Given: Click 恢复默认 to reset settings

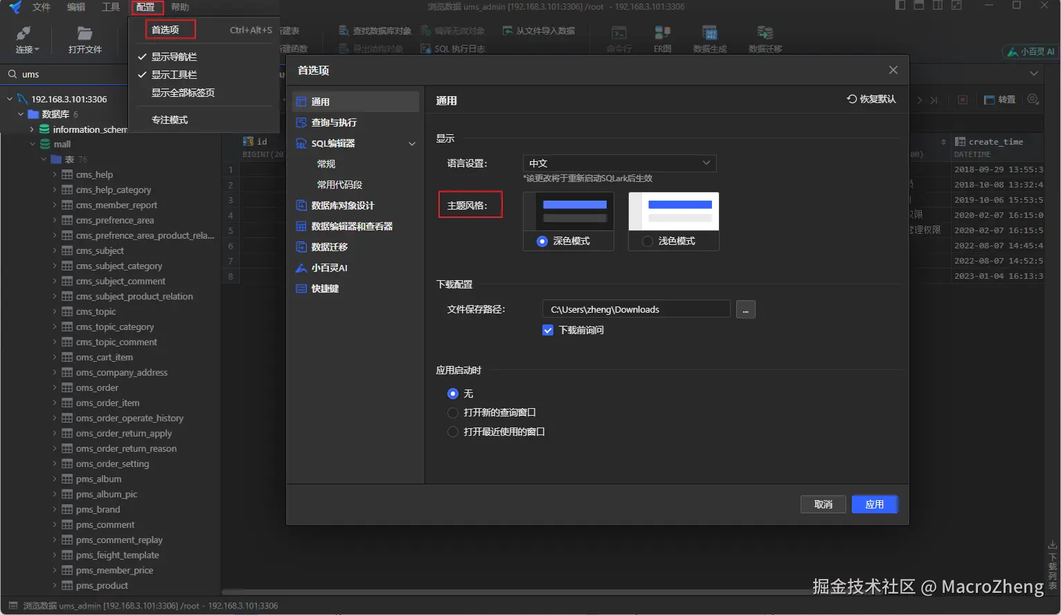Looking at the screenshot, I should click(871, 99).
